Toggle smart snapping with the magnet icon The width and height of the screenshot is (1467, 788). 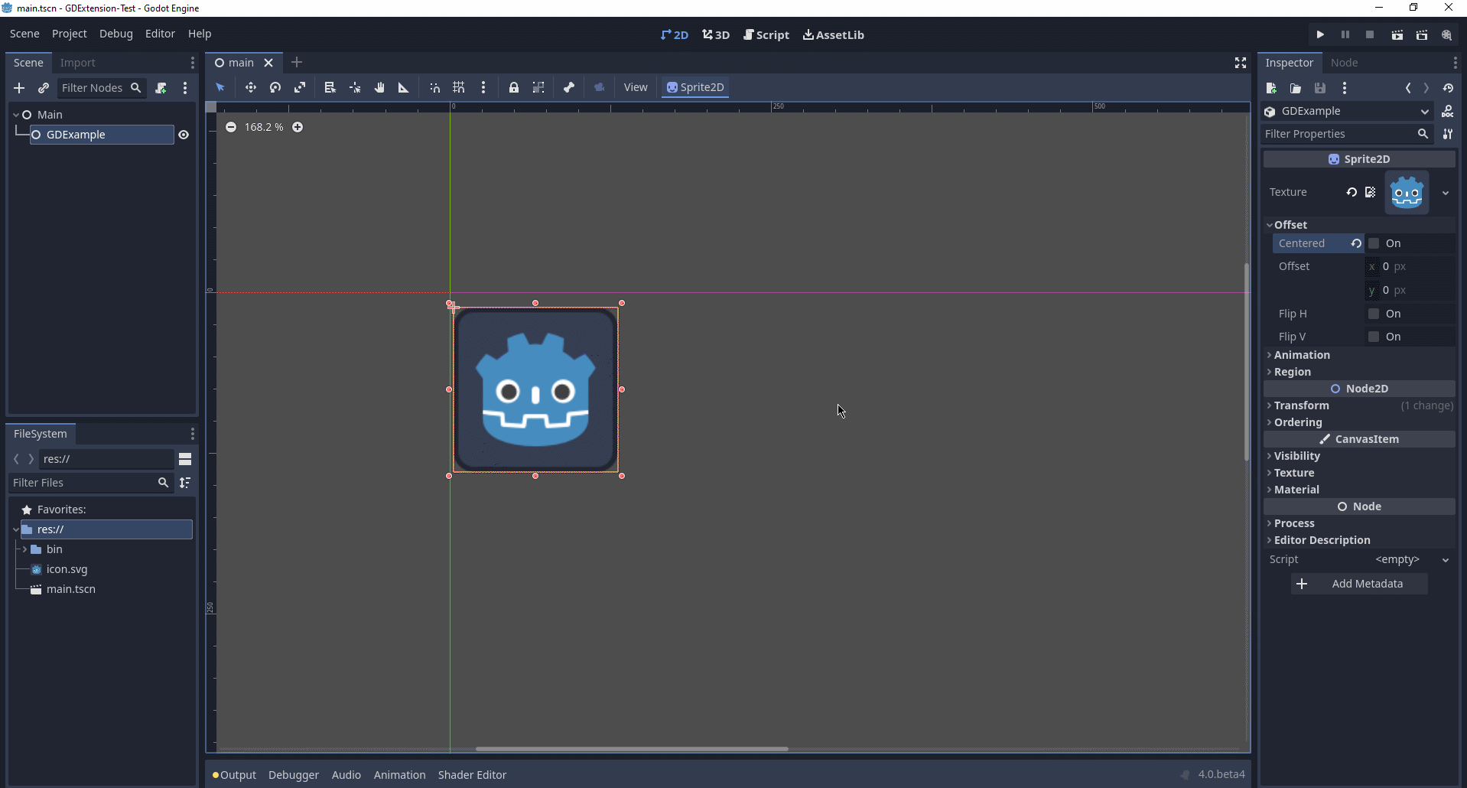(434, 87)
